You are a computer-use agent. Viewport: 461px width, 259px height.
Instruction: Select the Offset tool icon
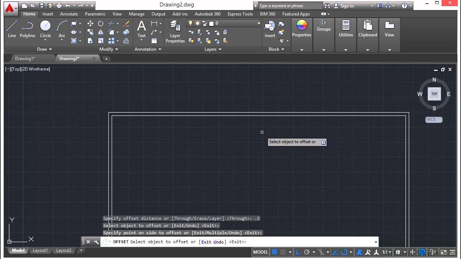126,41
